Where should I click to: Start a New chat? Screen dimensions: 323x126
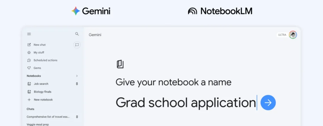tap(39, 45)
